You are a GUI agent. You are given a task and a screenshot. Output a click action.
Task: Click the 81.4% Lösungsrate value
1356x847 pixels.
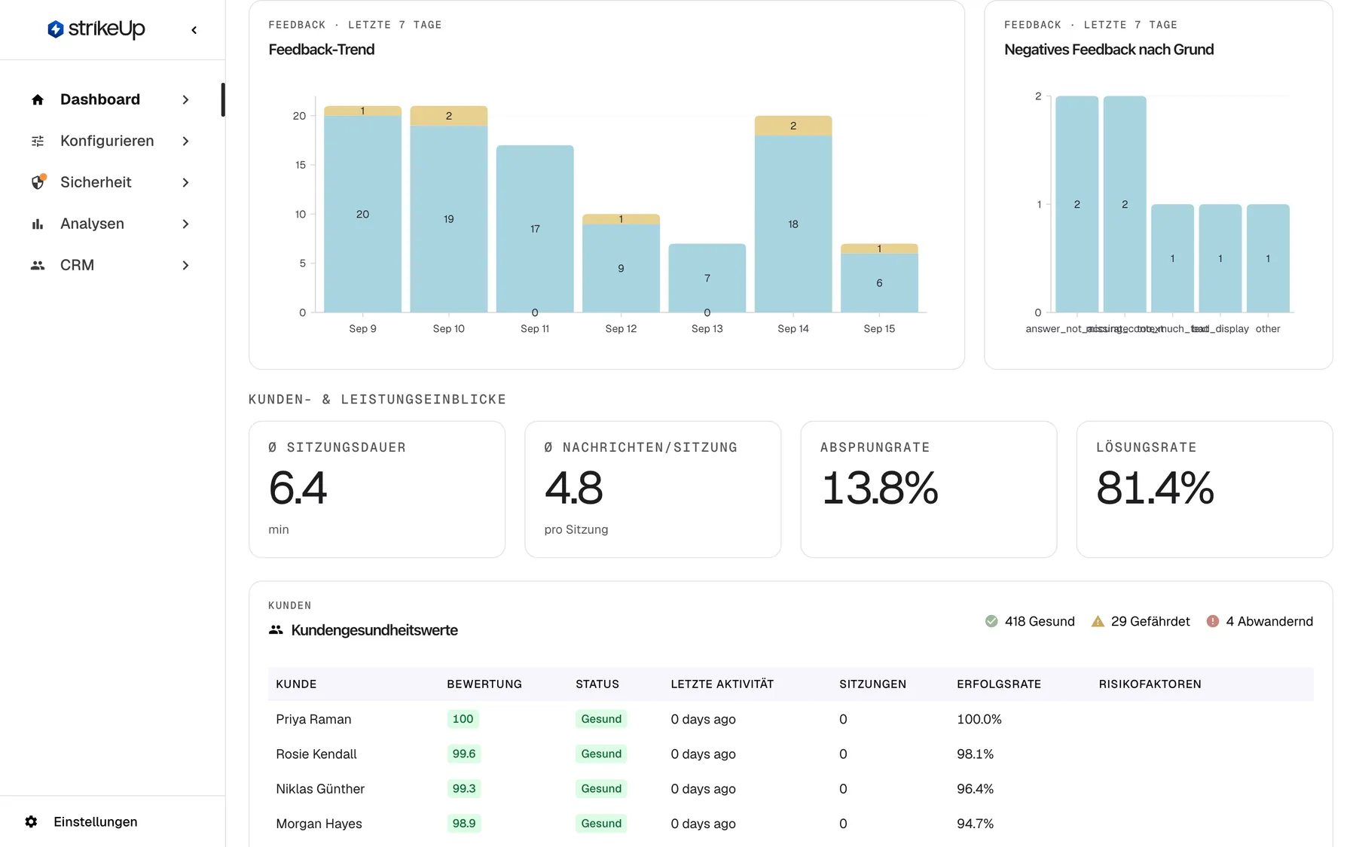pyautogui.click(x=1155, y=488)
